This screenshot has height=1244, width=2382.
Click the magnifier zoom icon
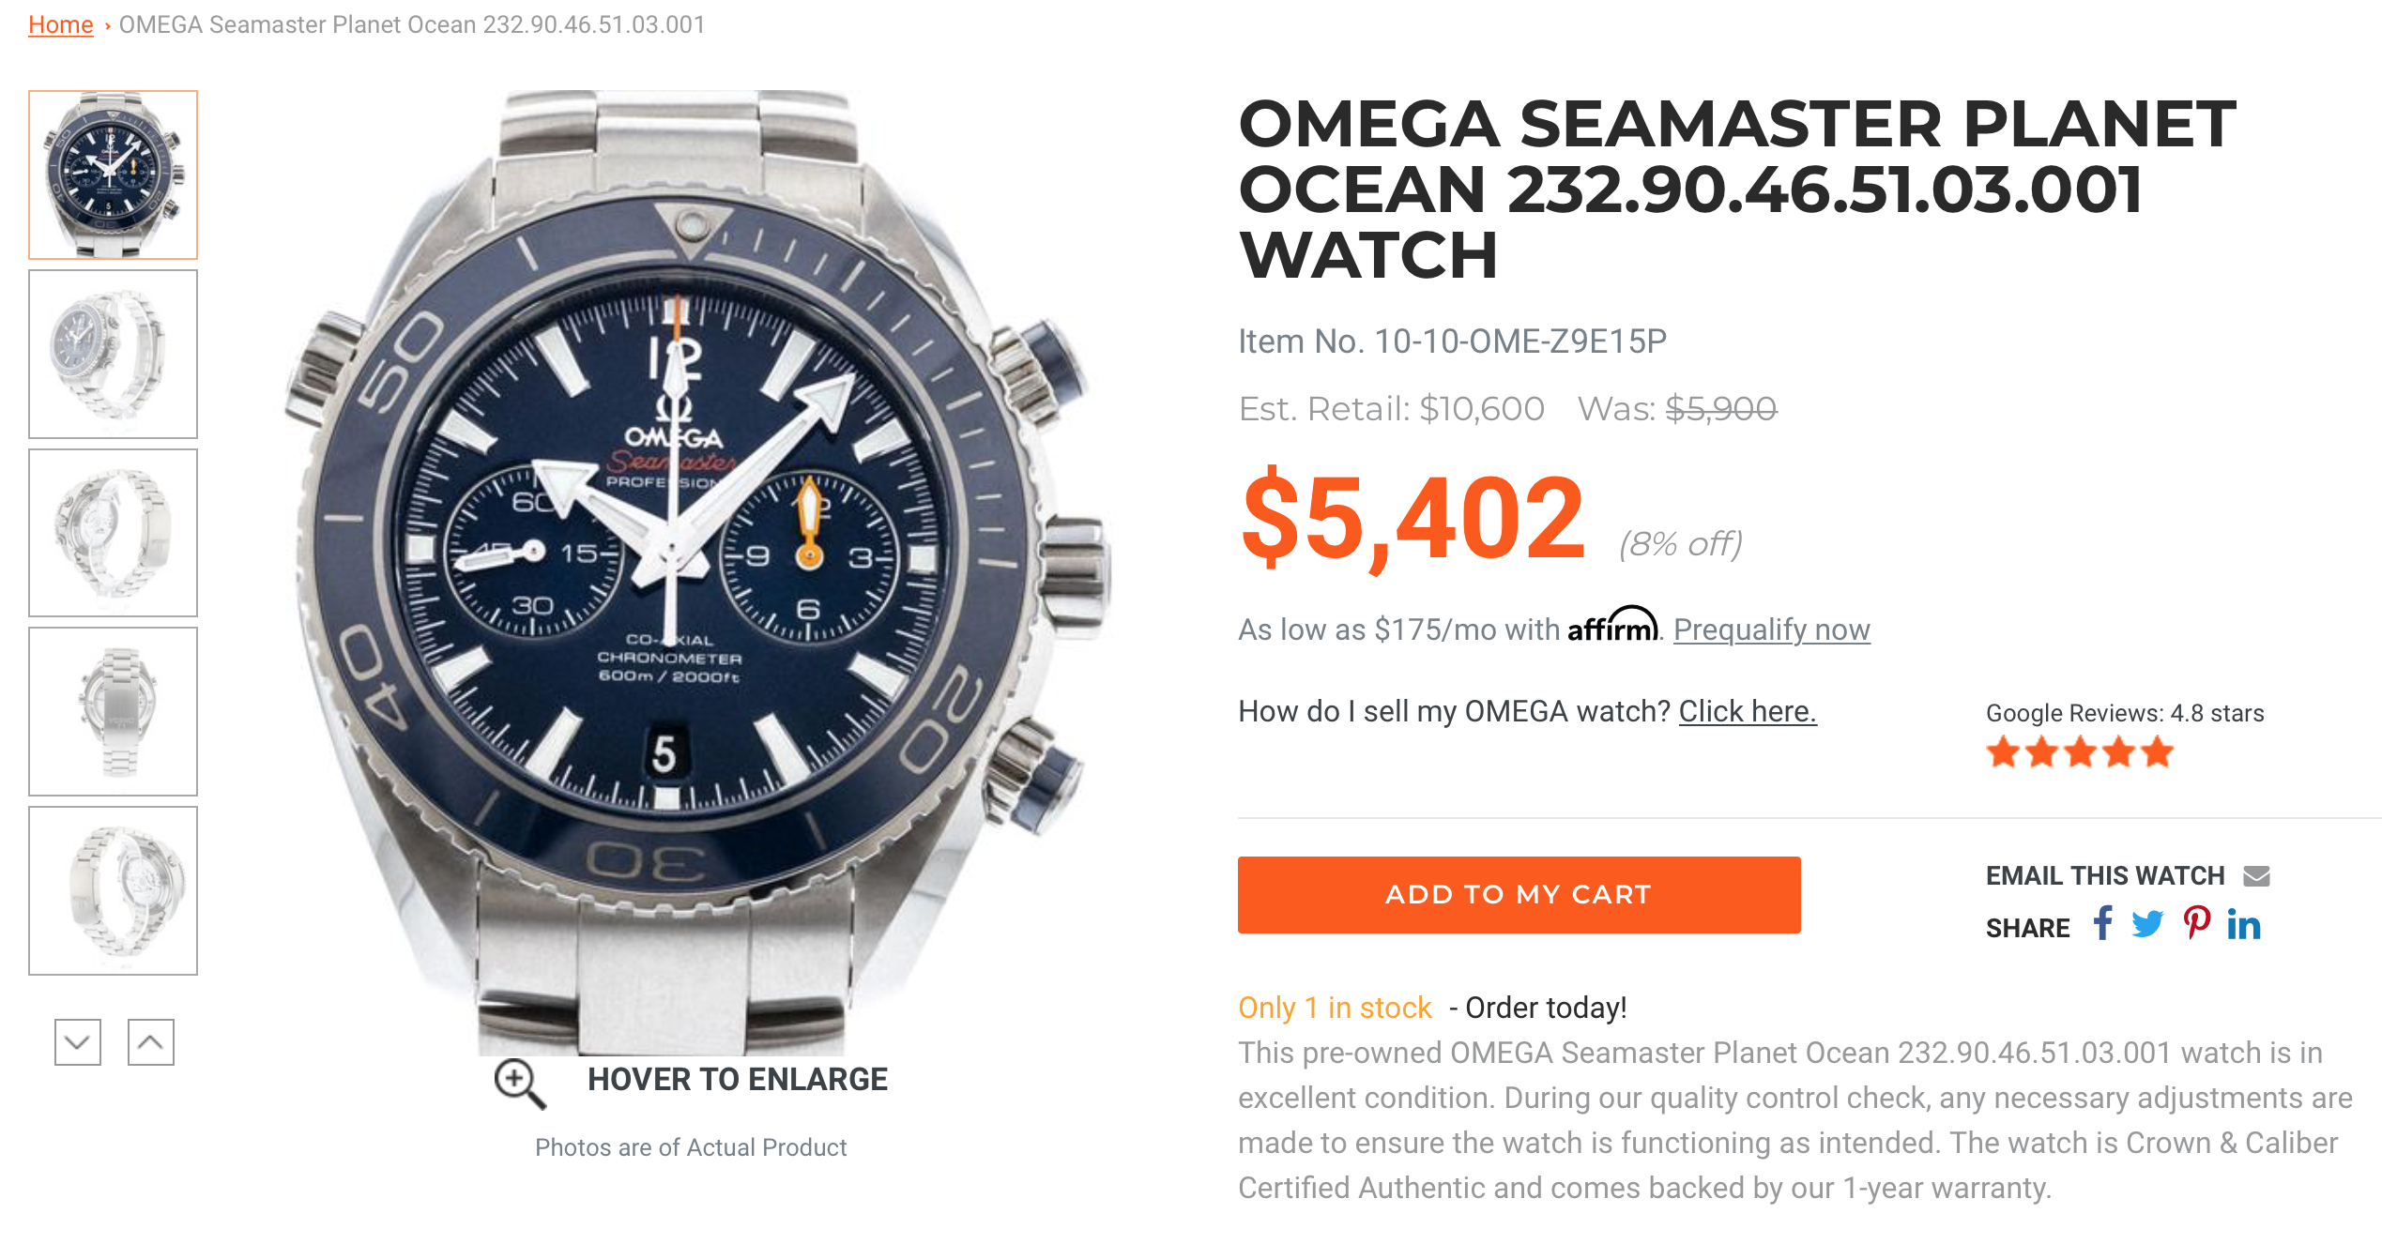(x=519, y=1084)
